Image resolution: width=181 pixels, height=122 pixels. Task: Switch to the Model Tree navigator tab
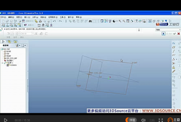pos(3,42)
